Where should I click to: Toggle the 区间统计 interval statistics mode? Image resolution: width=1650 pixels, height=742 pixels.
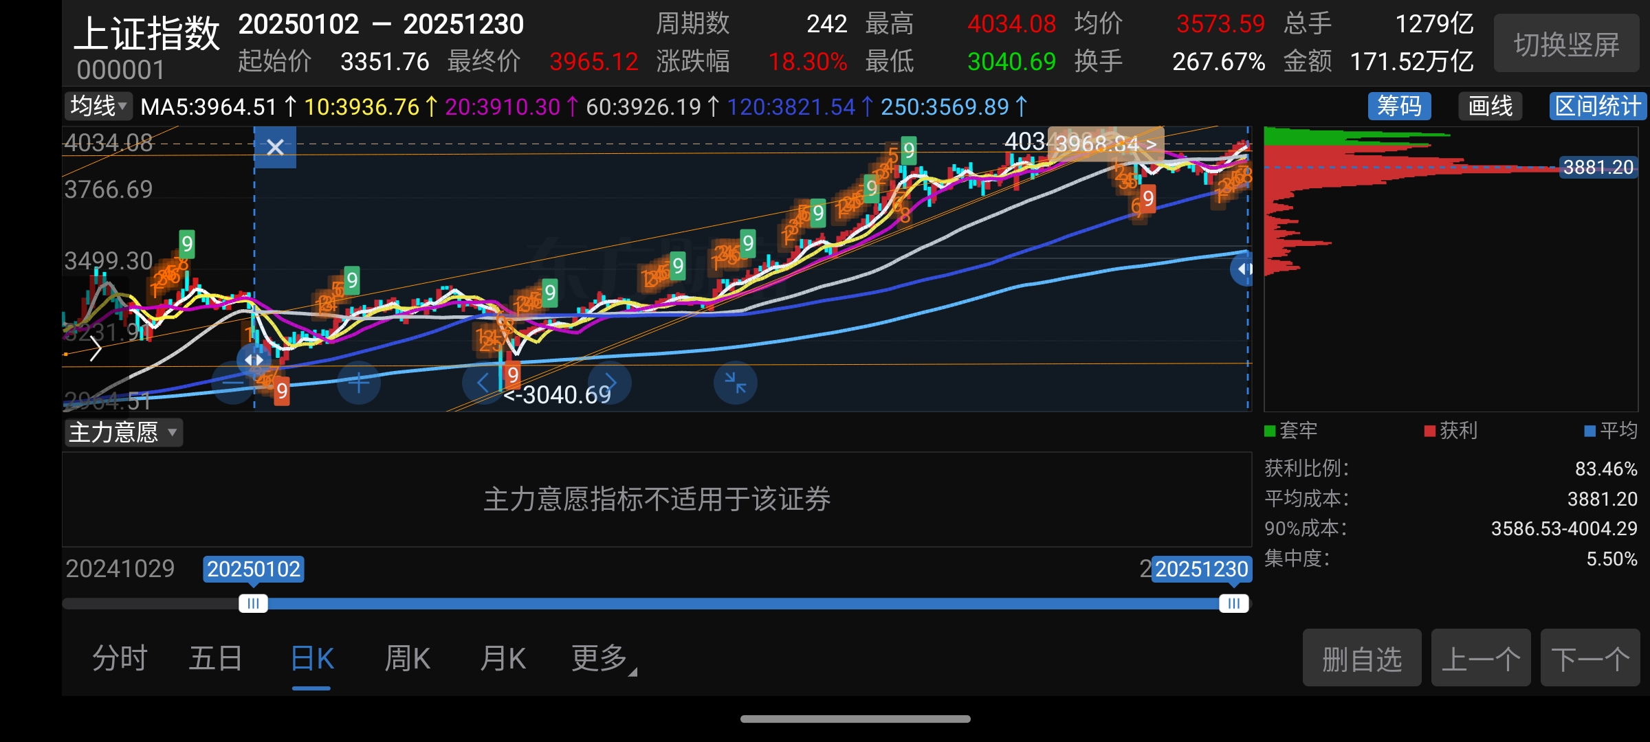click(x=1597, y=106)
